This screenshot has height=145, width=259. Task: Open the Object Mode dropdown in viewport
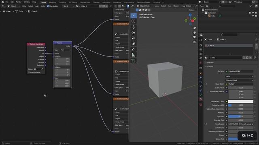(x=144, y=6)
